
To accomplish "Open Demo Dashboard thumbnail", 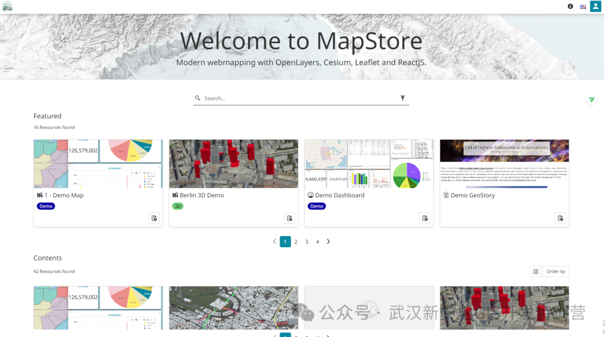I will pyautogui.click(x=369, y=164).
